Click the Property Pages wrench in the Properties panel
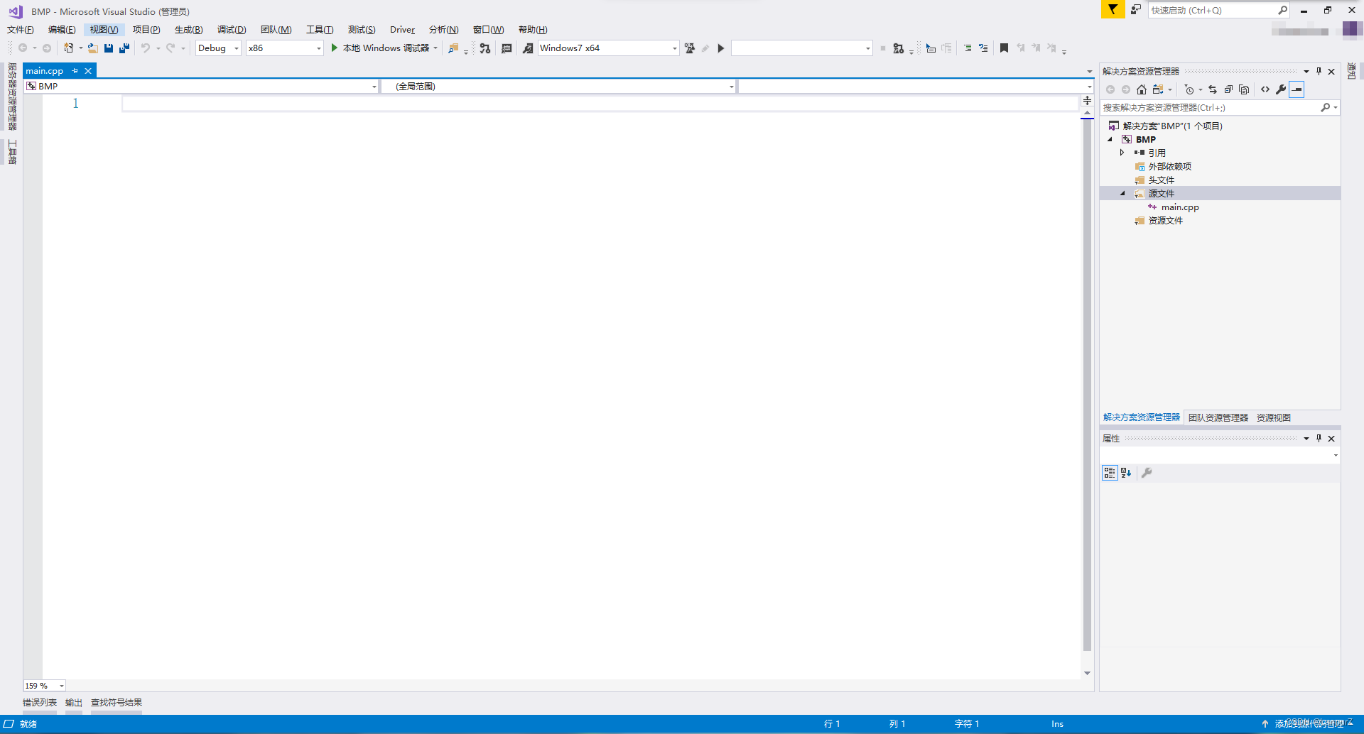This screenshot has width=1364, height=734. (1147, 473)
